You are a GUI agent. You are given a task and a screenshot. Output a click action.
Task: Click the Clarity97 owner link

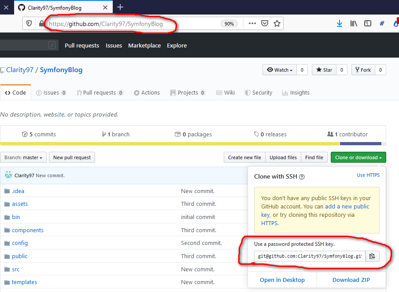[20, 70]
